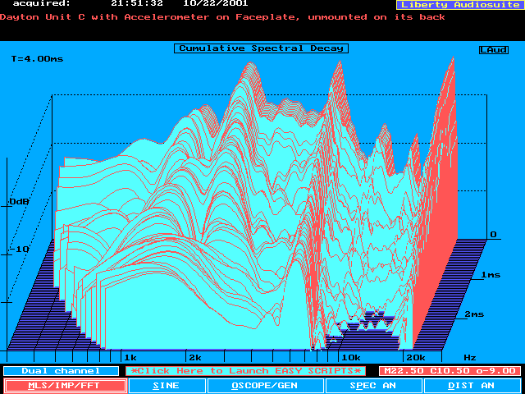Click the 1ms time axis label
This screenshot has width=525, height=394.
tap(492, 274)
